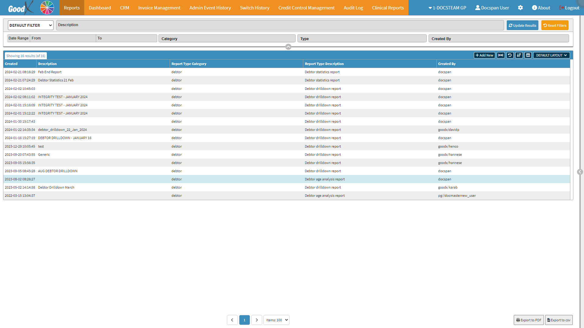
Task: Open the DEFAULT LAYOUT dropdown
Action: [551, 55]
